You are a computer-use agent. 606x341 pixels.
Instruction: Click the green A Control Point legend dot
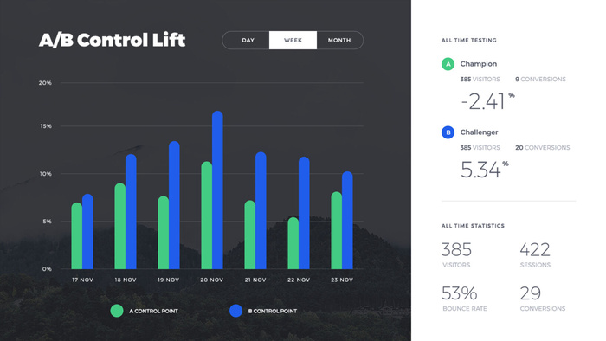coord(117,311)
